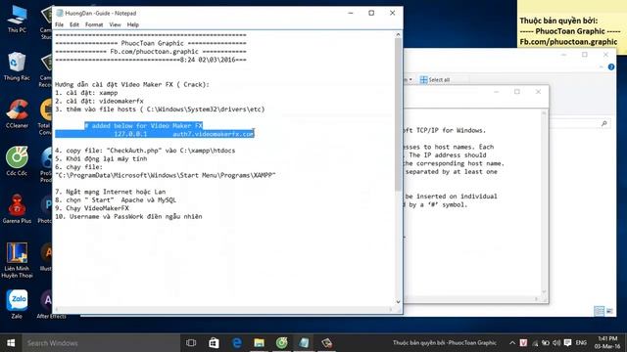
Task: Click the Explorer window search magnifier icon
Action: 604,124
